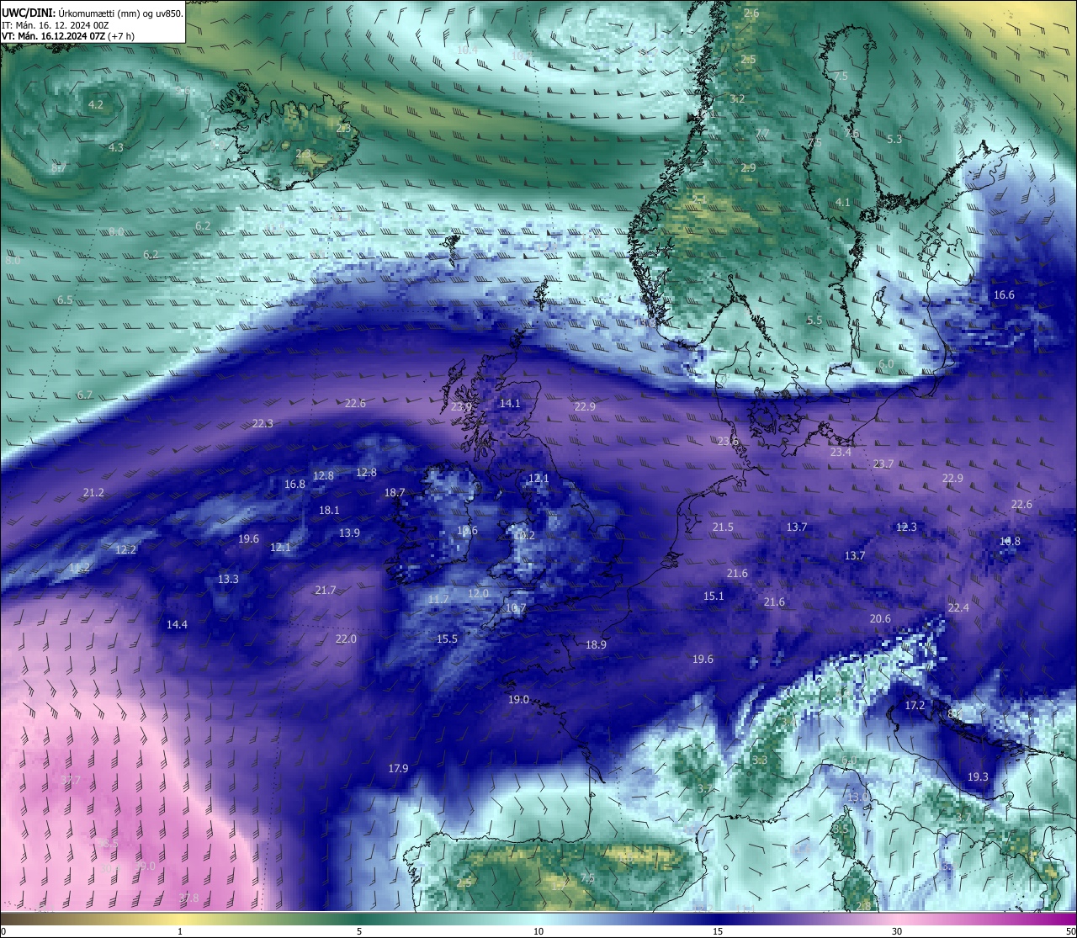Click the 22.0 value label
Screen dimensions: 1077x938
click(x=346, y=639)
